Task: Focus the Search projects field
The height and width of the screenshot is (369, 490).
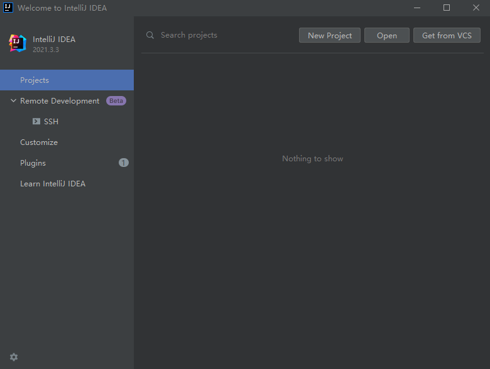Action: [x=220, y=35]
